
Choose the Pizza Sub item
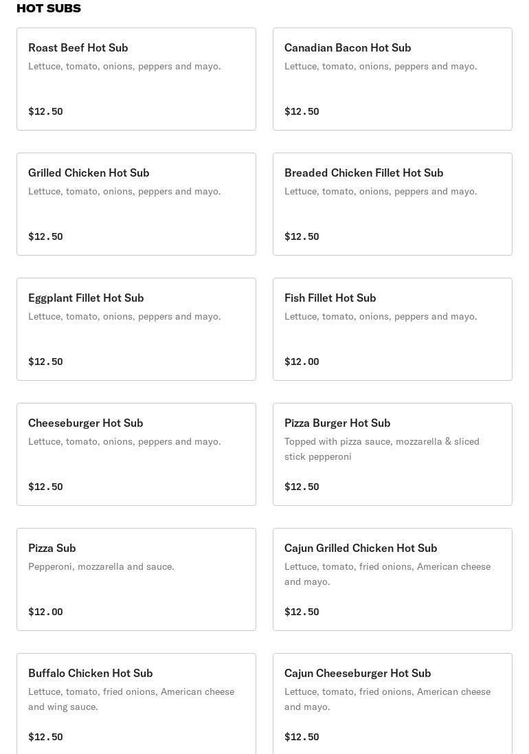click(x=136, y=579)
